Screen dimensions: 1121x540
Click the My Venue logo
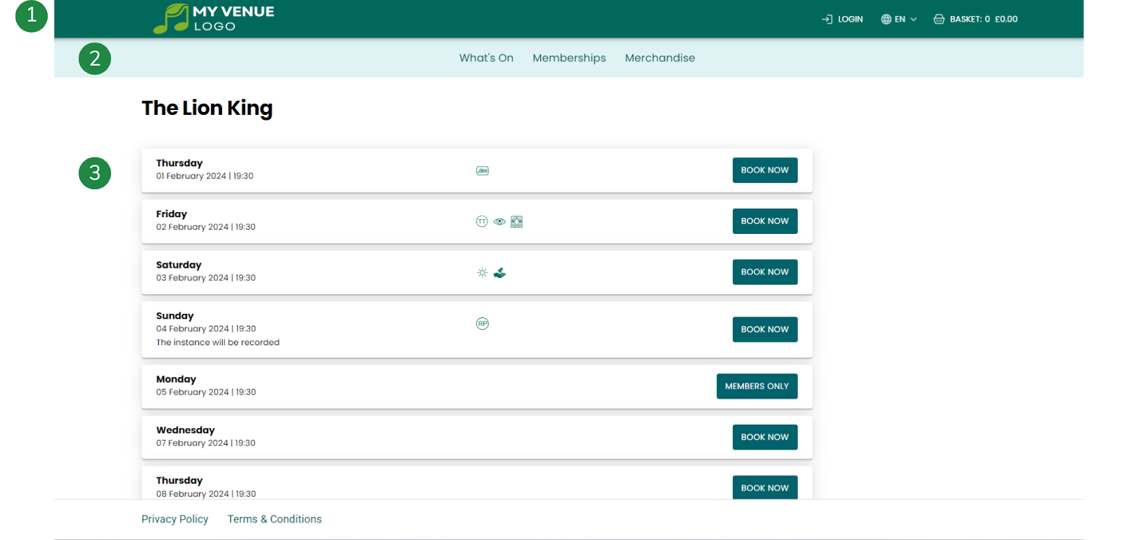coord(214,19)
